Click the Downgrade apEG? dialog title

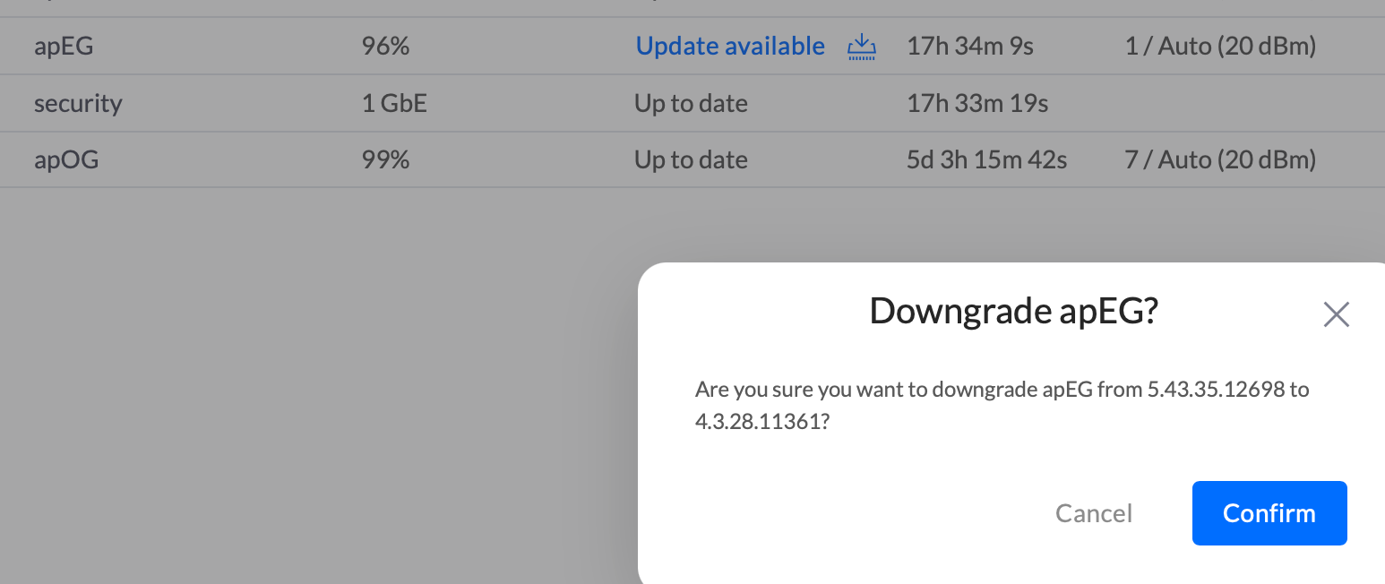(x=1014, y=311)
